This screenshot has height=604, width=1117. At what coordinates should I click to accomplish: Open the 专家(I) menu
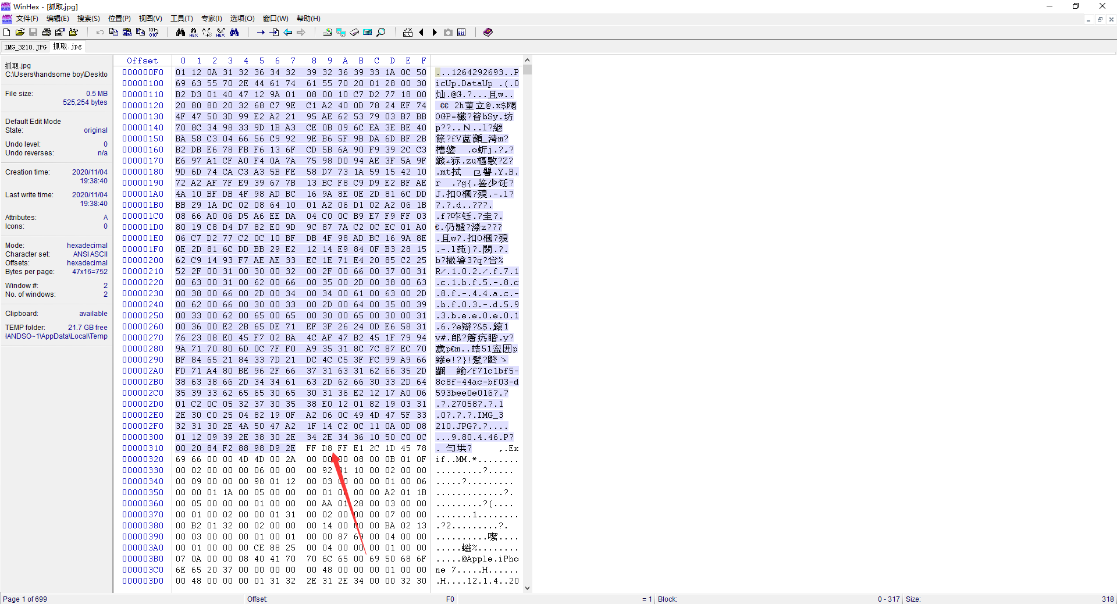coord(212,19)
